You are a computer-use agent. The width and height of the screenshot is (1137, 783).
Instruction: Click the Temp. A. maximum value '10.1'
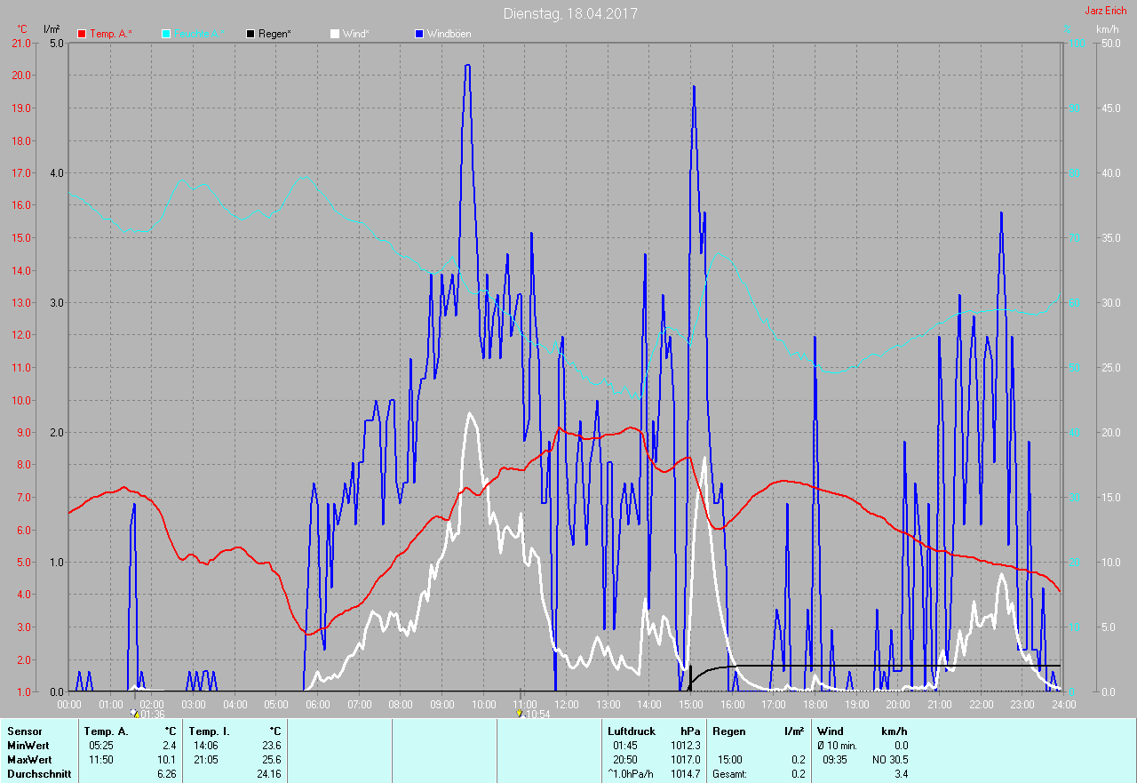tap(166, 760)
